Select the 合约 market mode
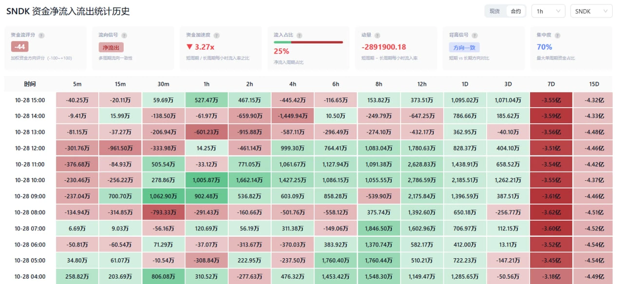The image size is (623, 284). (x=515, y=11)
